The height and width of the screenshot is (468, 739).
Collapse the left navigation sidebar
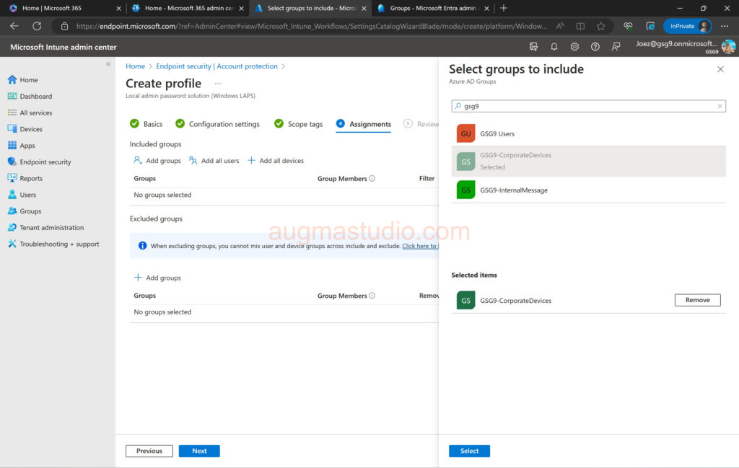(108, 64)
